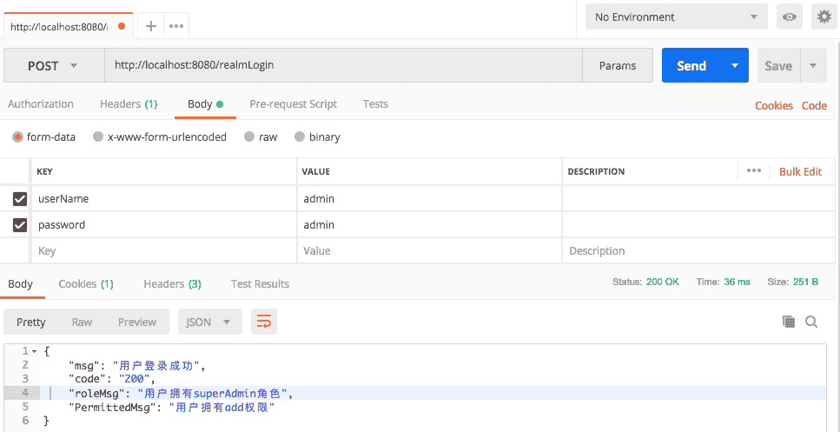Uncheck the userName parameter checkbox
The width and height of the screenshot is (840, 432).
[20, 199]
